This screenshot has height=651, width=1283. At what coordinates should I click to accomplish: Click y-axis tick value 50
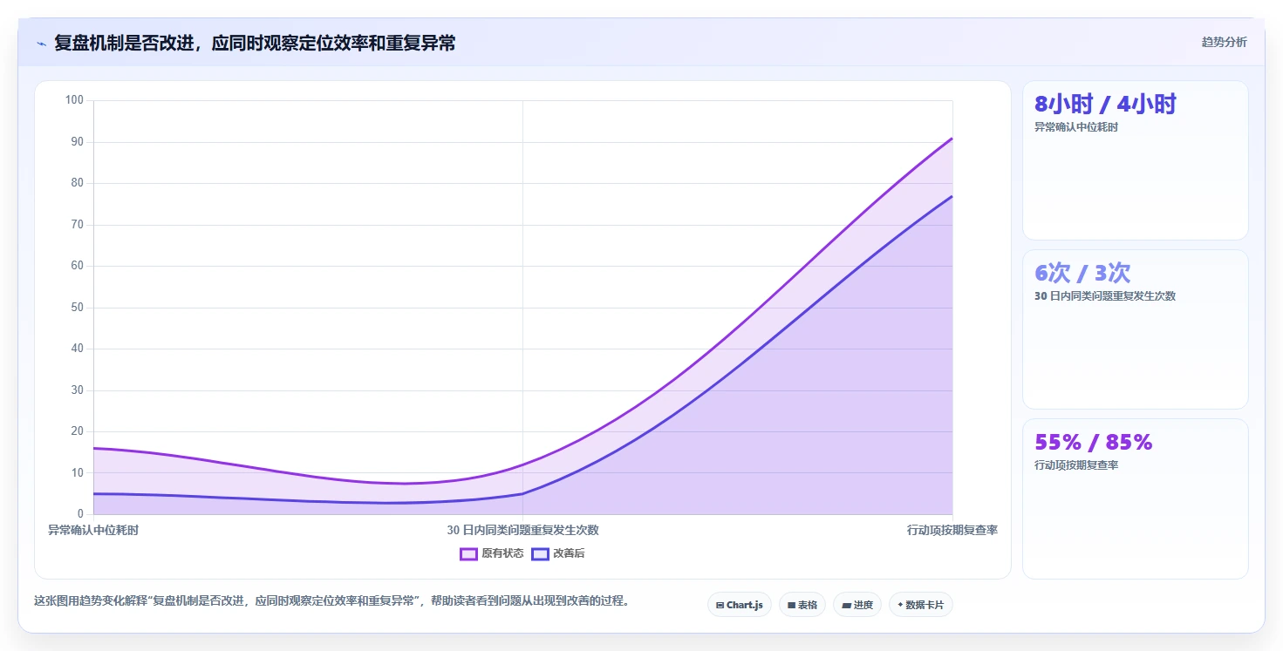[77, 308]
